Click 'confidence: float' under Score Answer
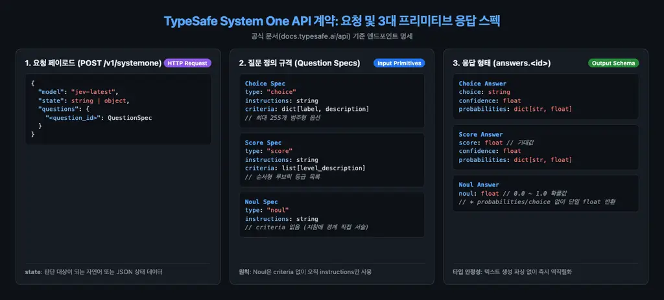Image resolution: width=664 pixels, height=300 pixels. [490, 151]
